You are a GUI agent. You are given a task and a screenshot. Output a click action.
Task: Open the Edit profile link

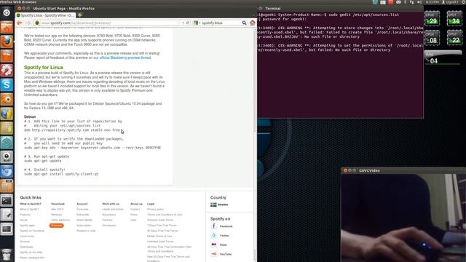82,215
